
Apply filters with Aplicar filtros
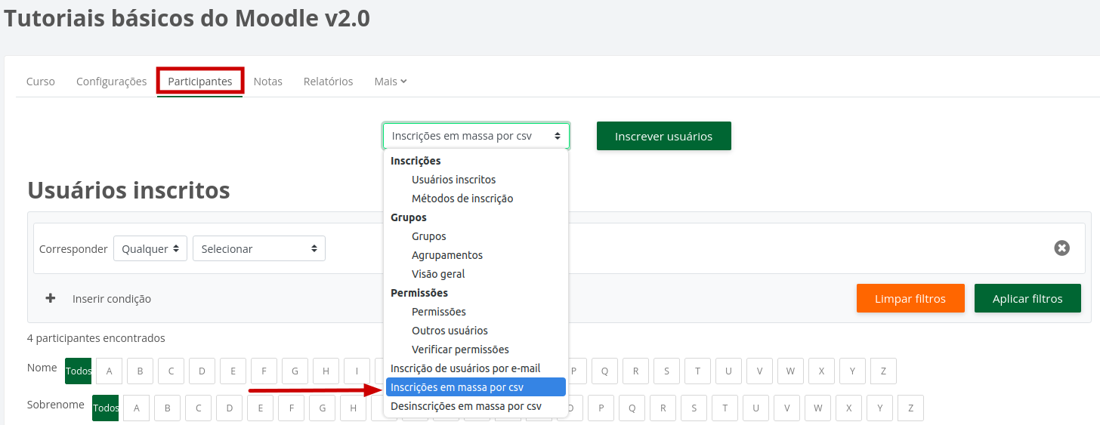click(1027, 298)
